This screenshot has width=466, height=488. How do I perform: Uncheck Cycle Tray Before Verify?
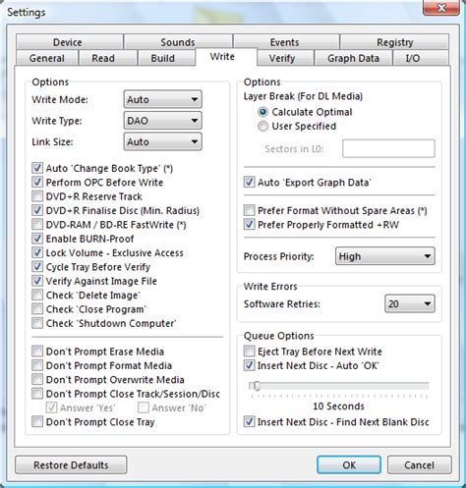point(37,267)
